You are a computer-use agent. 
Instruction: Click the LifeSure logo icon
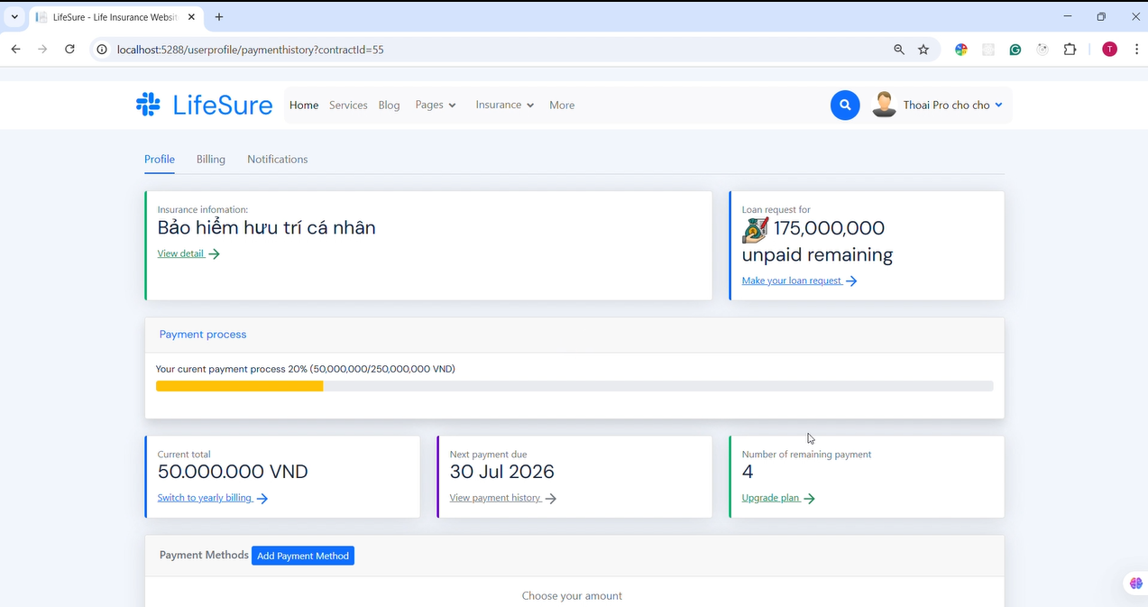pyautogui.click(x=148, y=105)
